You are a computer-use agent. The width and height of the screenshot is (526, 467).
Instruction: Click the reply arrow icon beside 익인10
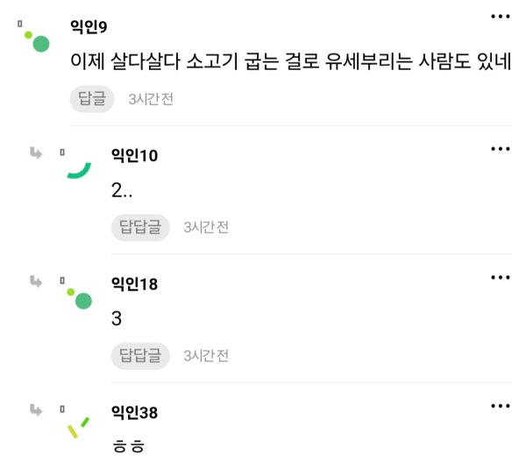[x=36, y=152]
